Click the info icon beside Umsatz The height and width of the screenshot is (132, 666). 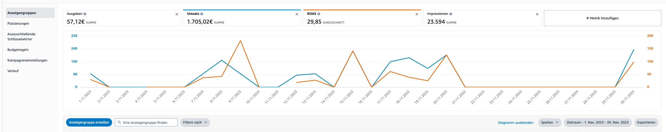click(x=202, y=14)
